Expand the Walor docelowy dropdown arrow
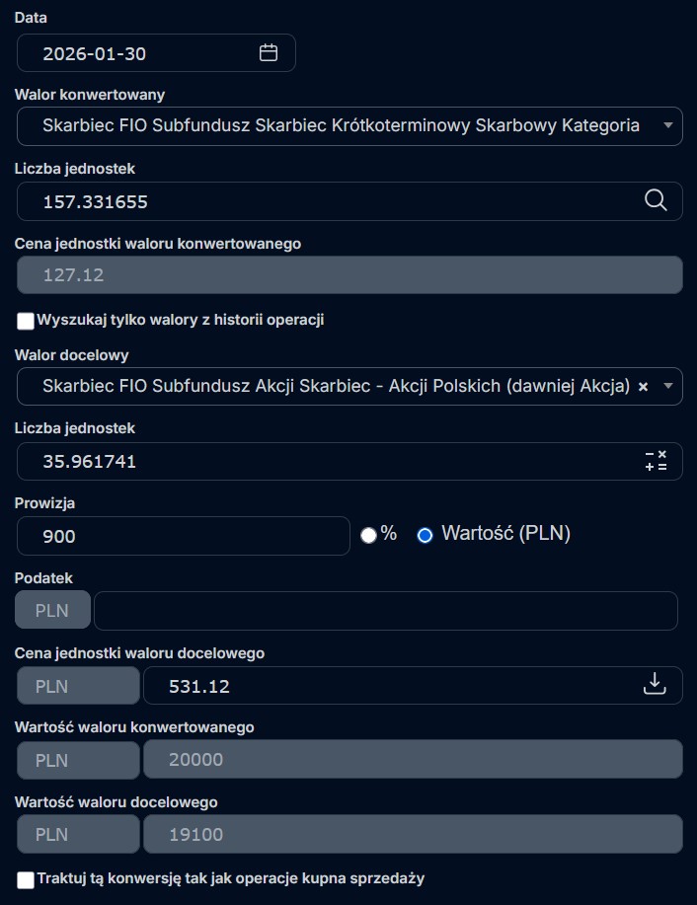 coord(667,386)
